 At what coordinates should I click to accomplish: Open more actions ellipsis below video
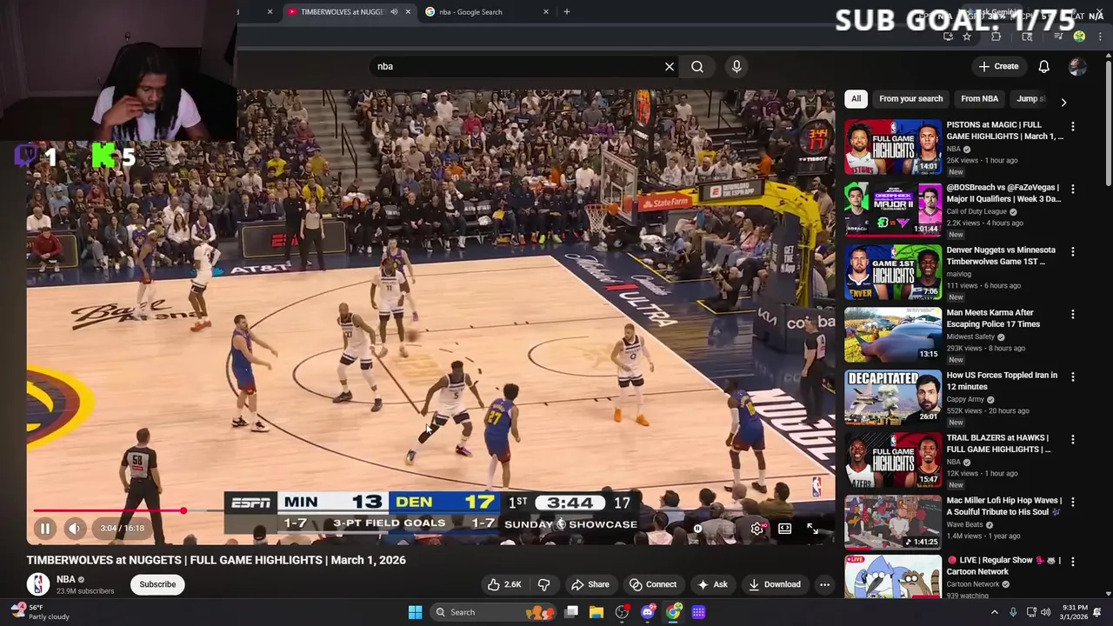pyautogui.click(x=824, y=584)
